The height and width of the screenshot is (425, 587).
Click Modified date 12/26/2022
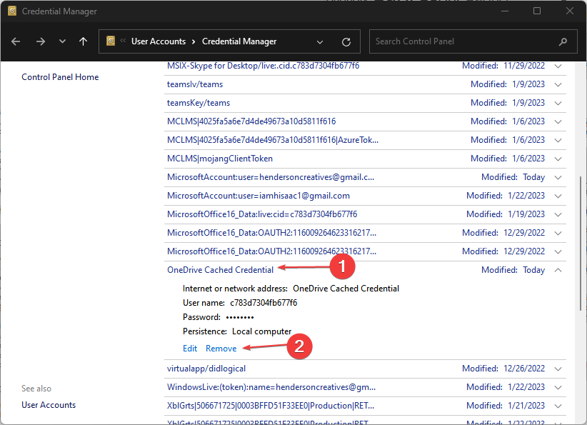point(524,369)
